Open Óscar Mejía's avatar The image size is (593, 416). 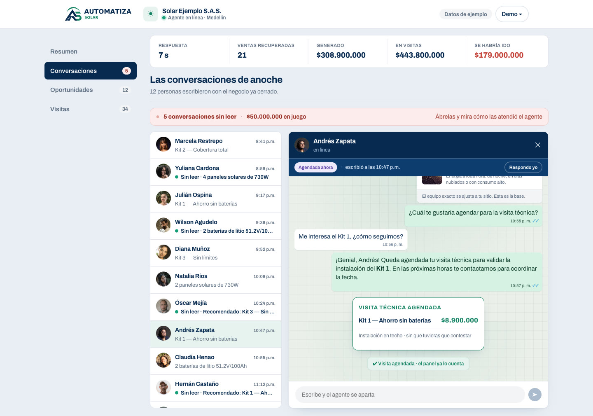tap(163, 306)
